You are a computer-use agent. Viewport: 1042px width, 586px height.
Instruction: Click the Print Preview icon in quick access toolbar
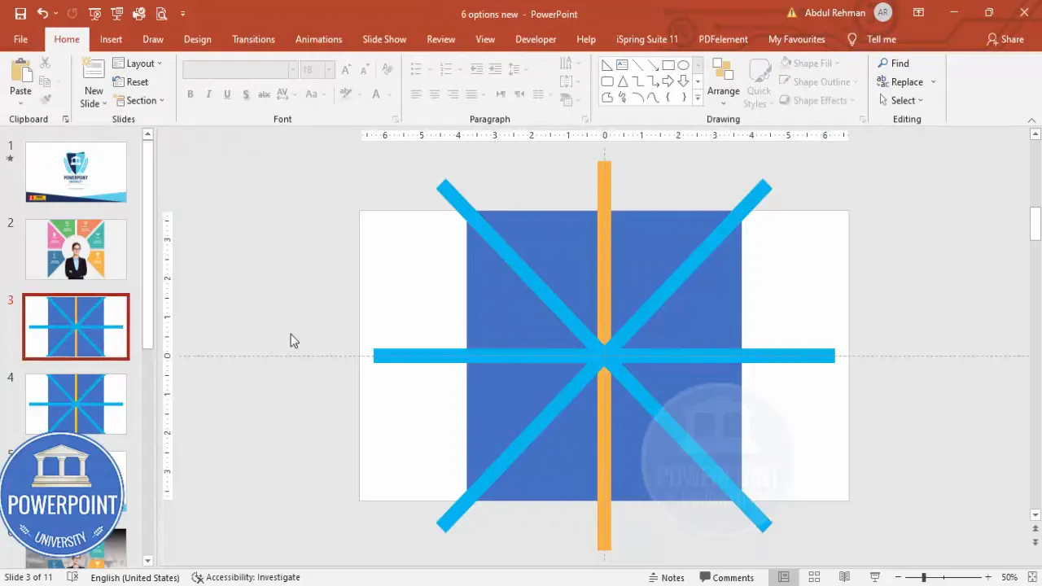[x=161, y=14]
